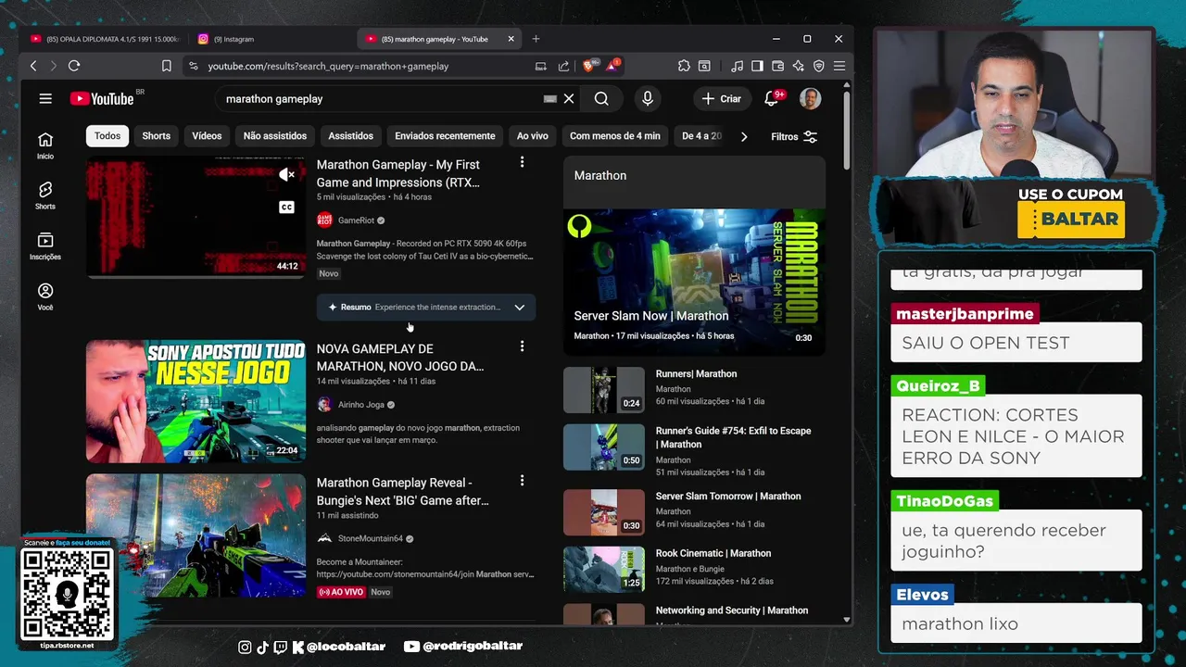This screenshot has width=1186, height=667.
Task: Open a new browser tab
Action: 536,39
